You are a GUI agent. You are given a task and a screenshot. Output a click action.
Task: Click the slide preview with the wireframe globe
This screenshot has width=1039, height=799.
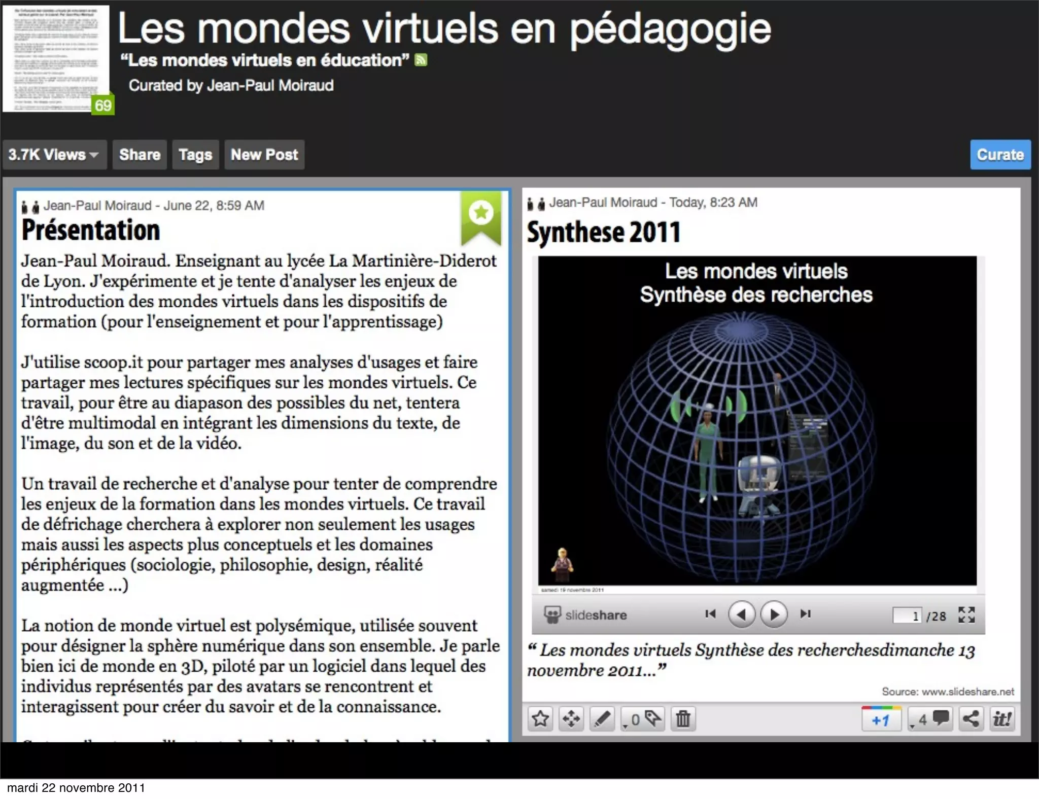[x=757, y=421]
